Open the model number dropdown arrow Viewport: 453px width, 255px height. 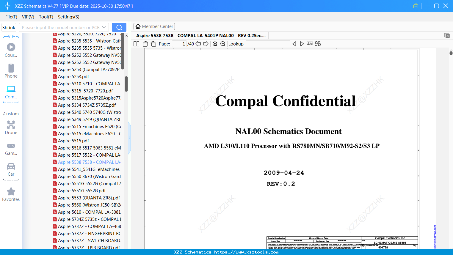coord(104,27)
